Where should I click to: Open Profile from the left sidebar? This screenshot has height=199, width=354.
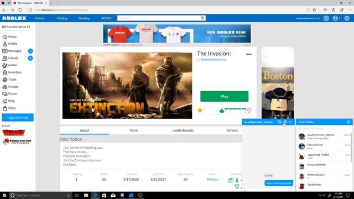tap(10, 44)
